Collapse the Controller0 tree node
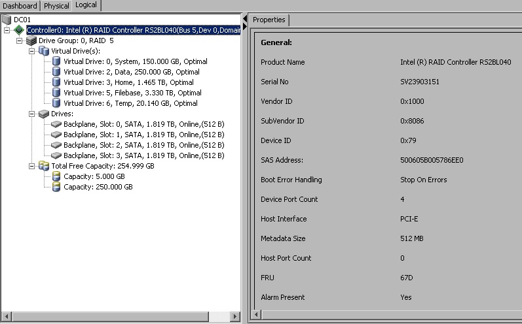The image size is (522, 324). pos(7,30)
